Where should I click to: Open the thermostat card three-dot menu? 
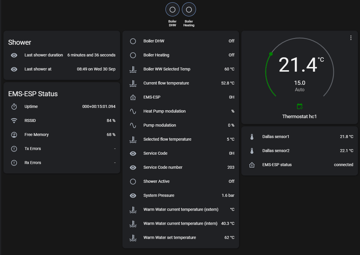[351, 38]
